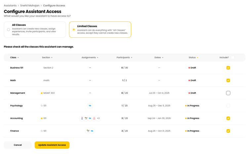Click the Airbnb assignment icon in Accounting row
The width and height of the screenshot is (248, 154).
click(94, 118)
